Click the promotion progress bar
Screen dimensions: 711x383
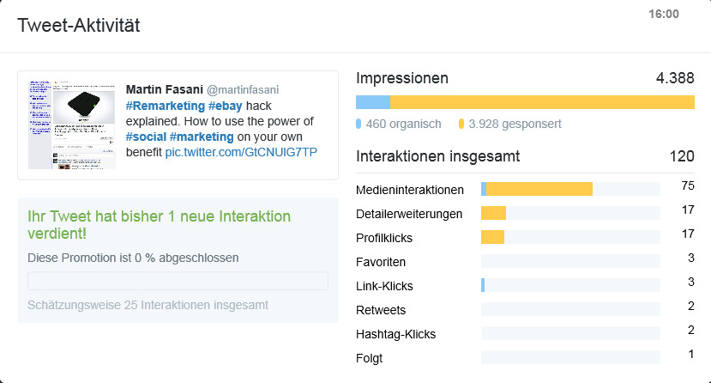point(178,281)
